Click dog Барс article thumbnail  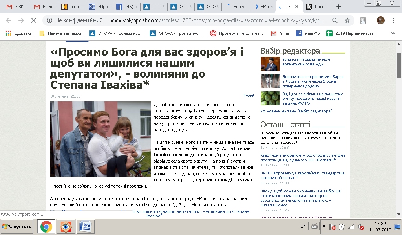pos(270,81)
